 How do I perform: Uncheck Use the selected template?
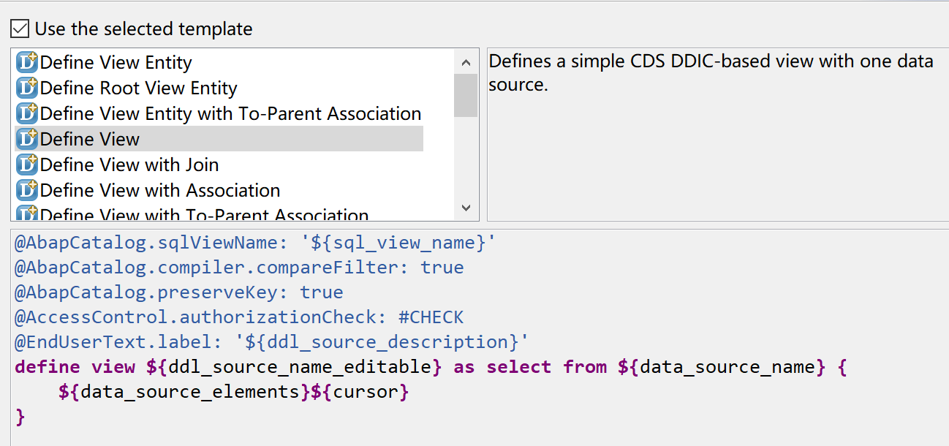(x=20, y=28)
